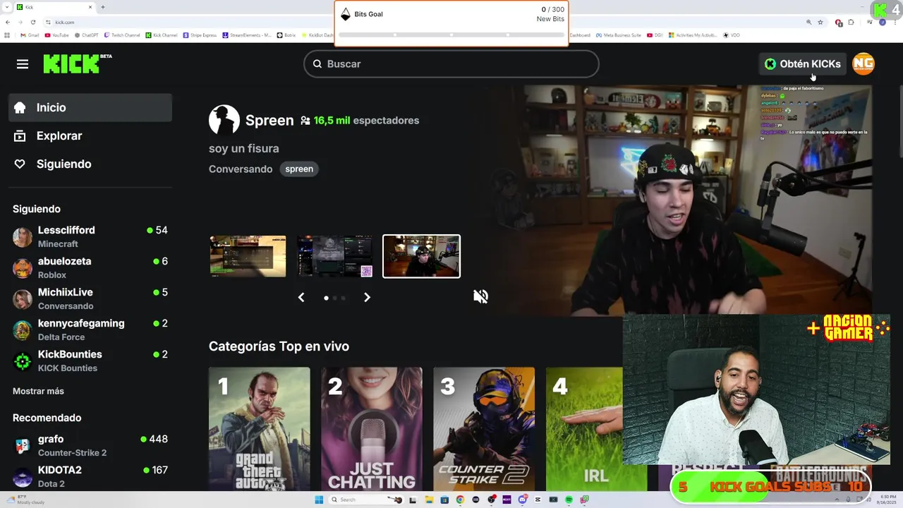This screenshot has width=903, height=508.
Task: Open the YouTube bookmark
Action: [57, 35]
